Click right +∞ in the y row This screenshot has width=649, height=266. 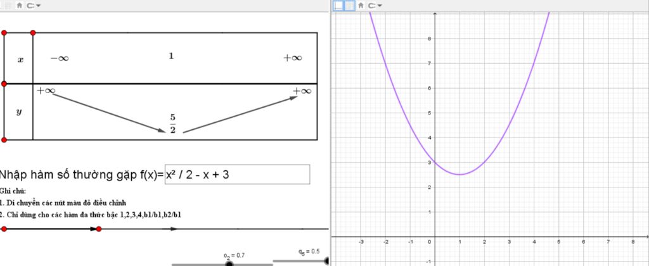pos(302,91)
